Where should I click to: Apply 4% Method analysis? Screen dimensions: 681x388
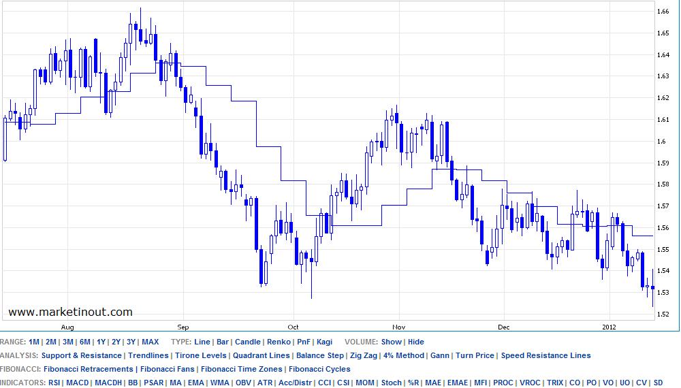(x=403, y=355)
